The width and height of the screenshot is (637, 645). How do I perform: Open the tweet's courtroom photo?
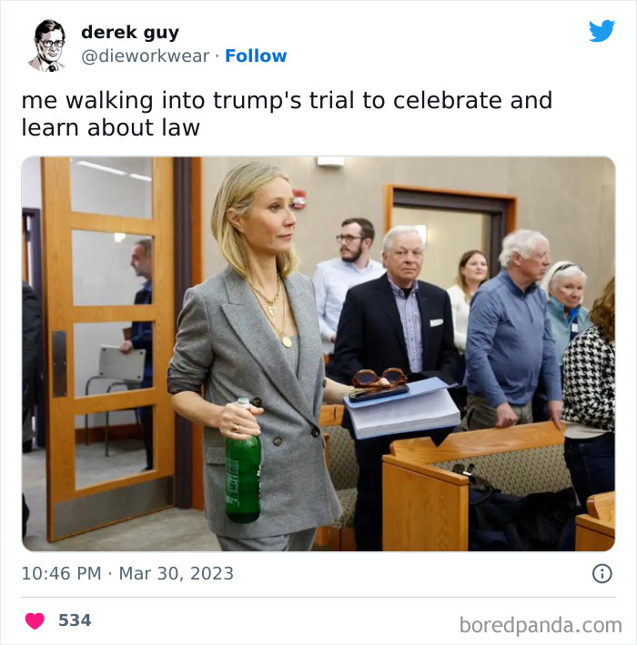(318, 354)
